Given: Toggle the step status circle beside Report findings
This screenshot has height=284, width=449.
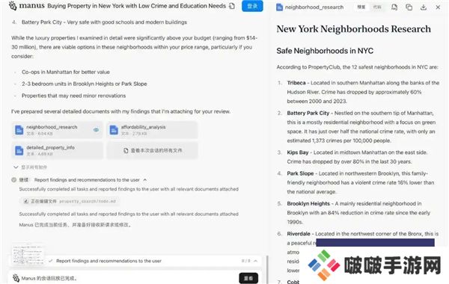Looking at the screenshot, I should click(13, 180).
